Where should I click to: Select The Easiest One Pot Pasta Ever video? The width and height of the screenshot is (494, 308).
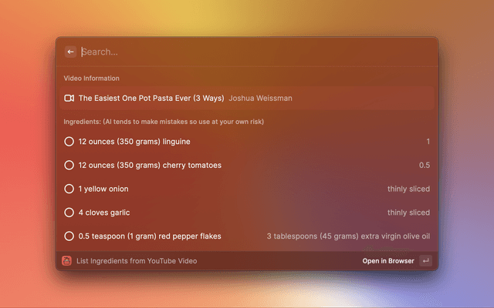point(151,98)
